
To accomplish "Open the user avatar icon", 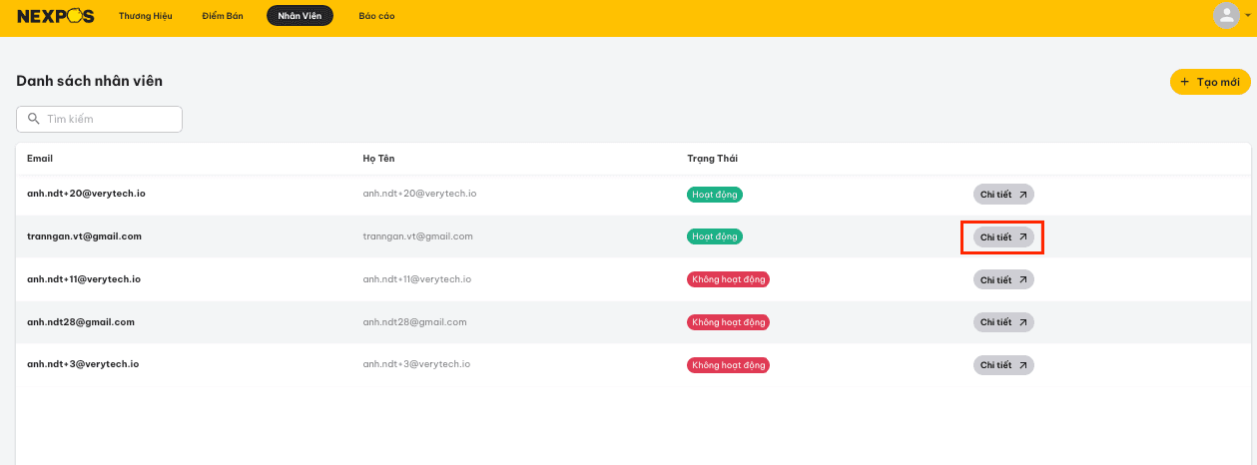I will (1226, 15).
